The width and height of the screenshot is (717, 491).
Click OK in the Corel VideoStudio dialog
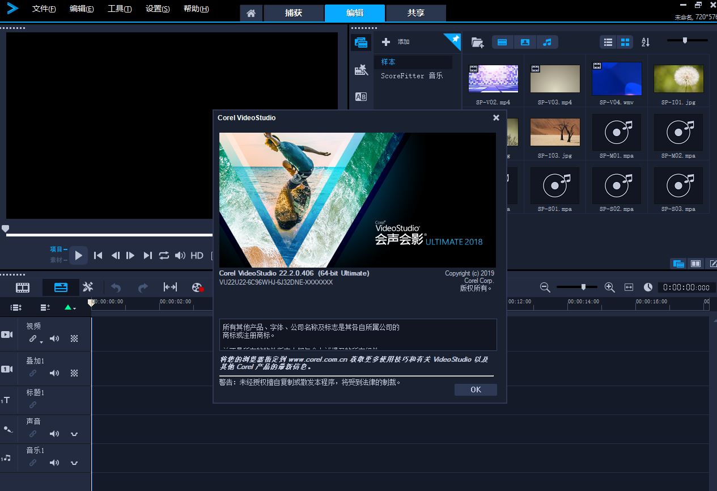coord(476,390)
